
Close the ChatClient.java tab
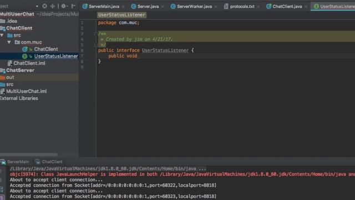pos(306,7)
